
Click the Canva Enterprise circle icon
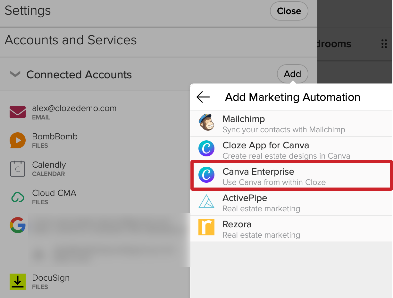pos(206,175)
